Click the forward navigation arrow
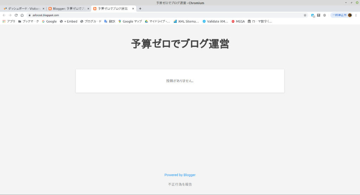The height and width of the screenshot is (195, 360). pos(10,15)
